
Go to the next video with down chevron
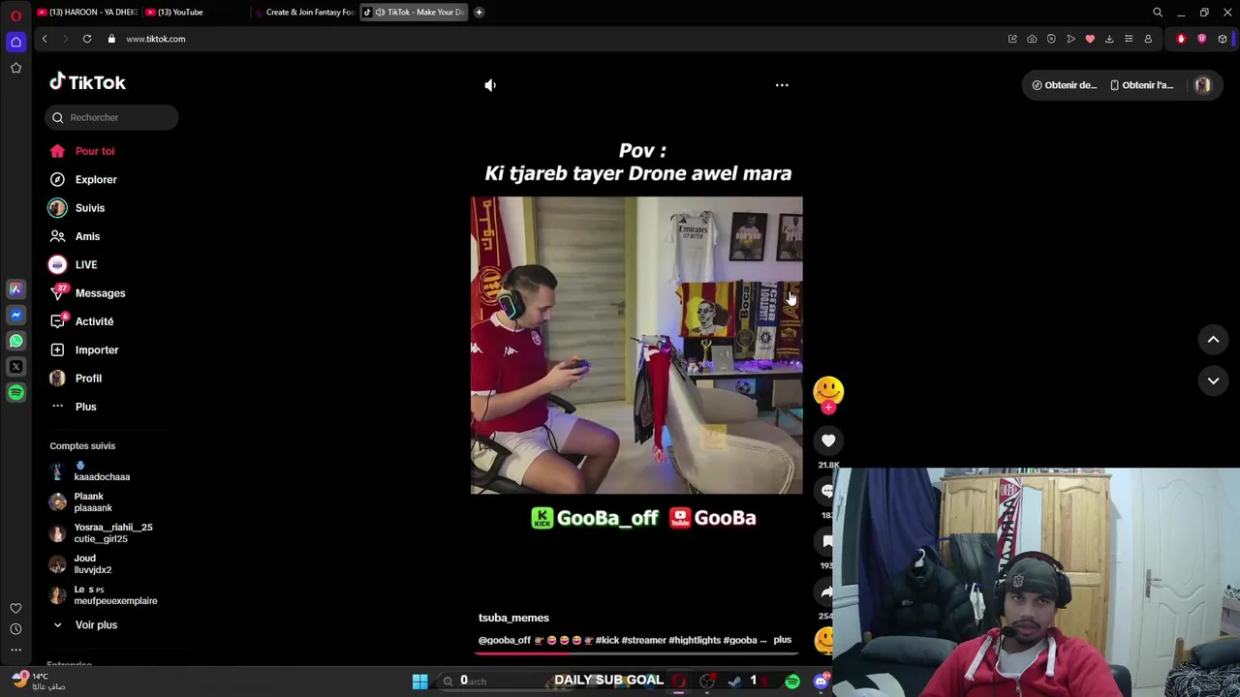pos(1213,380)
